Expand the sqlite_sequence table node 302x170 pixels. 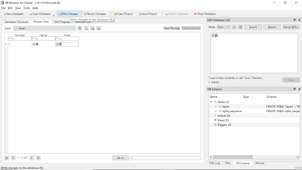216,111
